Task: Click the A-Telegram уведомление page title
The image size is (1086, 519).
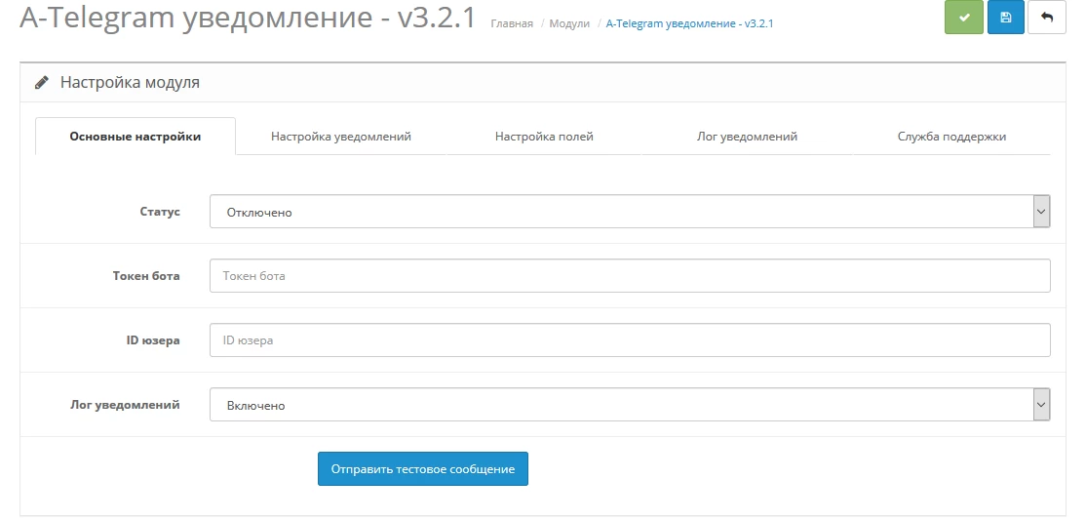Action: [248, 18]
